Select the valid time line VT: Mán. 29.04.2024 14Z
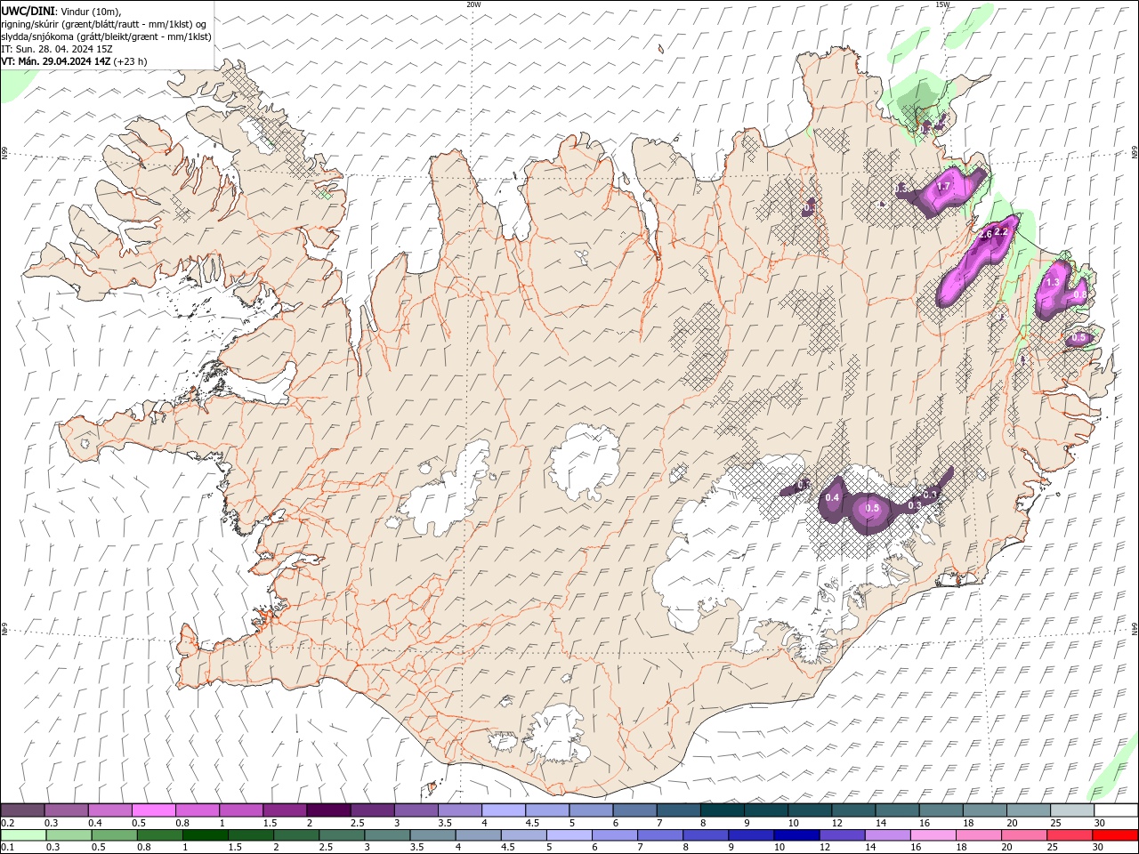The height and width of the screenshot is (854, 1139). coord(56,61)
